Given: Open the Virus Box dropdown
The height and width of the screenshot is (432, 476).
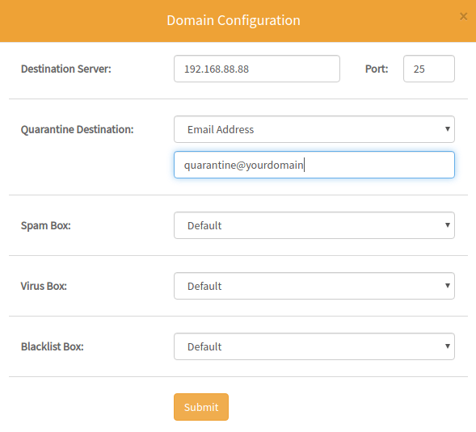Looking at the screenshot, I should [314, 286].
